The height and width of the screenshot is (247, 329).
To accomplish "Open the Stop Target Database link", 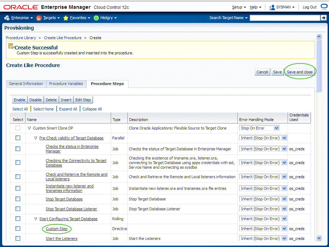I will coord(64,199).
